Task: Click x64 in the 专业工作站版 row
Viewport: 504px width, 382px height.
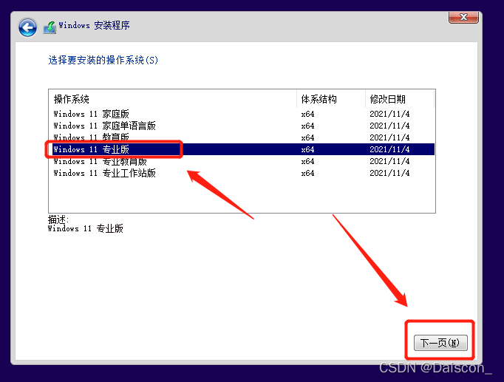Action: pos(307,173)
